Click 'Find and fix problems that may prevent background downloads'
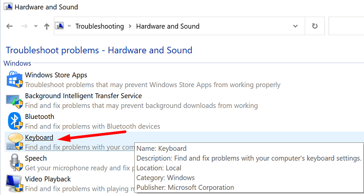Screen dimensions: 364x195 click(x=141, y=106)
